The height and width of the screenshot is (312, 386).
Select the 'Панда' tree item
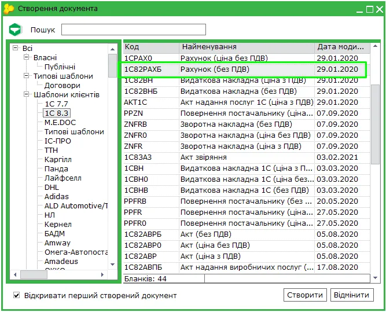[x=56, y=169]
